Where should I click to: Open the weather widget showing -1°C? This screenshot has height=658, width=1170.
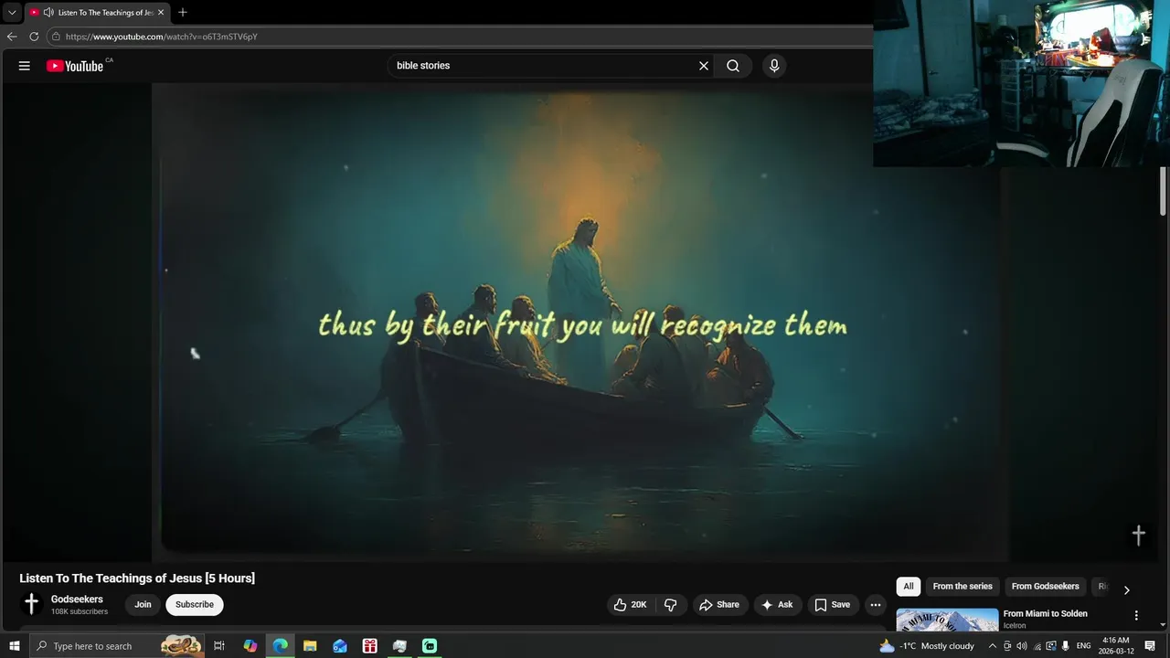[x=927, y=646]
